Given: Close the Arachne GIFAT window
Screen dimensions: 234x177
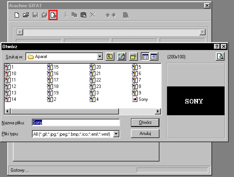Looking at the screenshot, I should coord(207,6).
